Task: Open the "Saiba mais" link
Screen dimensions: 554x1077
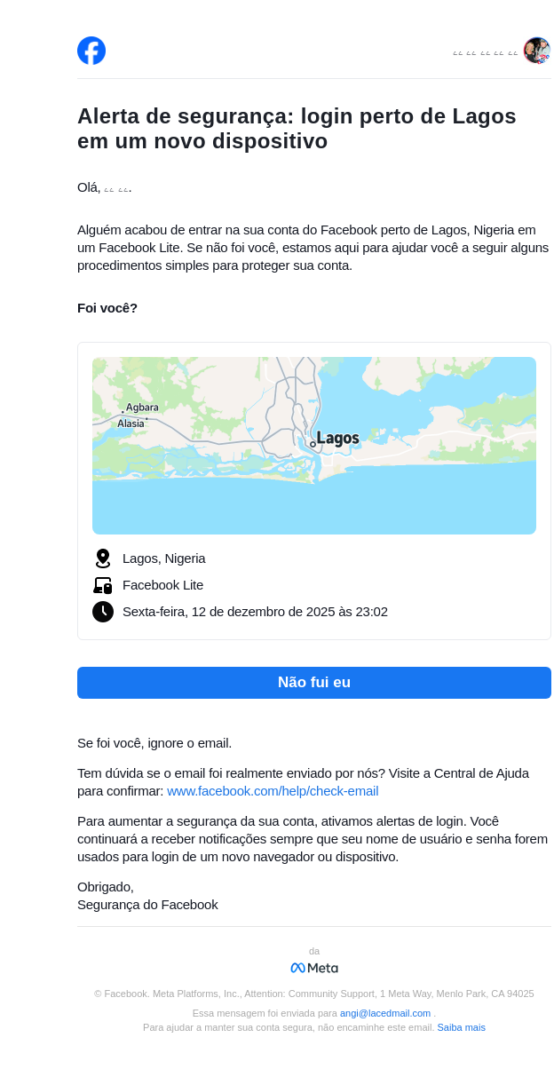Action: [x=461, y=1027]
